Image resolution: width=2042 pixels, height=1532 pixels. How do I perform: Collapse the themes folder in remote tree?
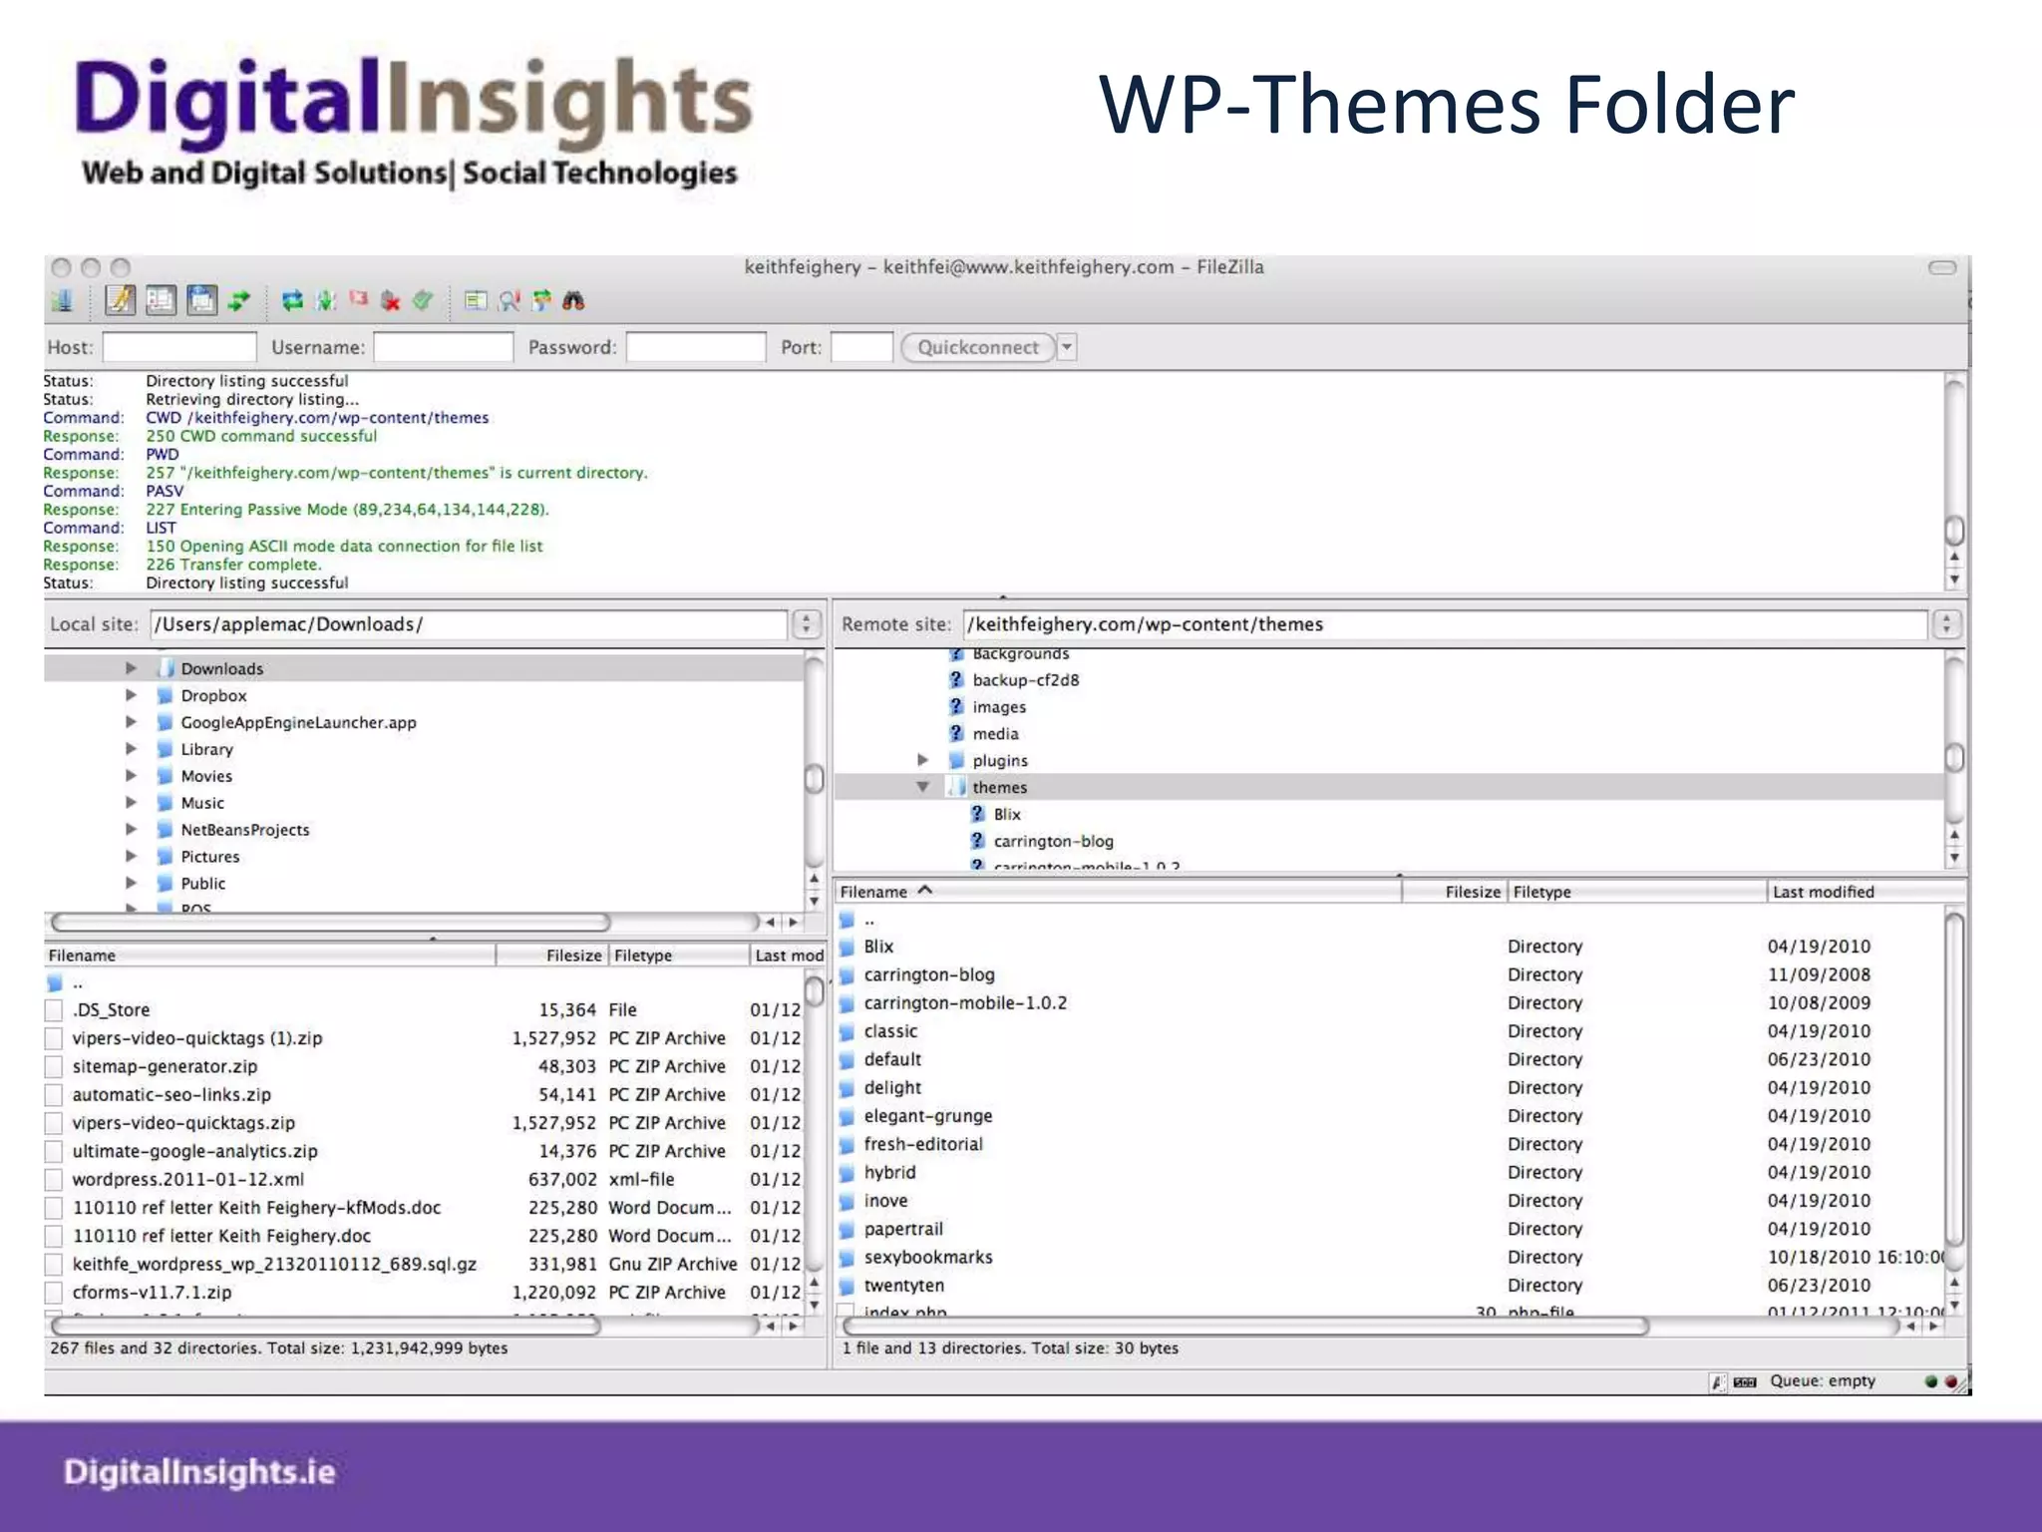[x=923, y=787]
